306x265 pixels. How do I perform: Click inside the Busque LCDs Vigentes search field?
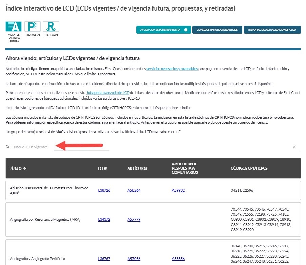pyautogui.click(x=68, y=147)
